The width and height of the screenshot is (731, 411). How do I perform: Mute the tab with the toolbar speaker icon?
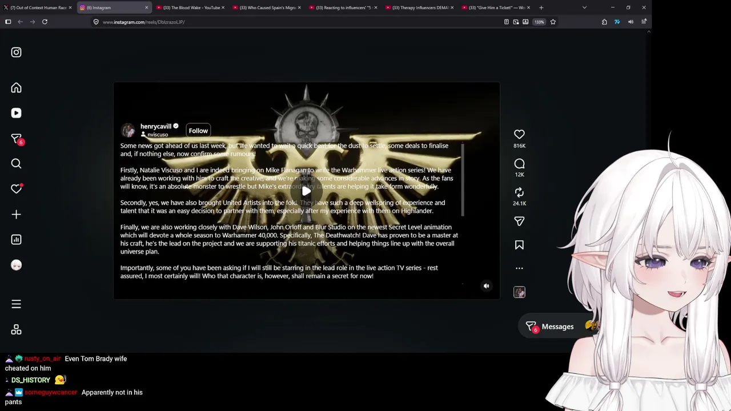click(x=630, y=22)
